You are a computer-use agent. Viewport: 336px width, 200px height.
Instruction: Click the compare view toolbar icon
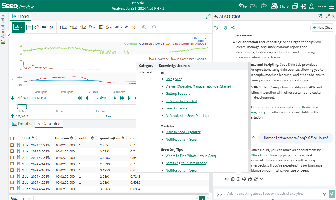51,27
